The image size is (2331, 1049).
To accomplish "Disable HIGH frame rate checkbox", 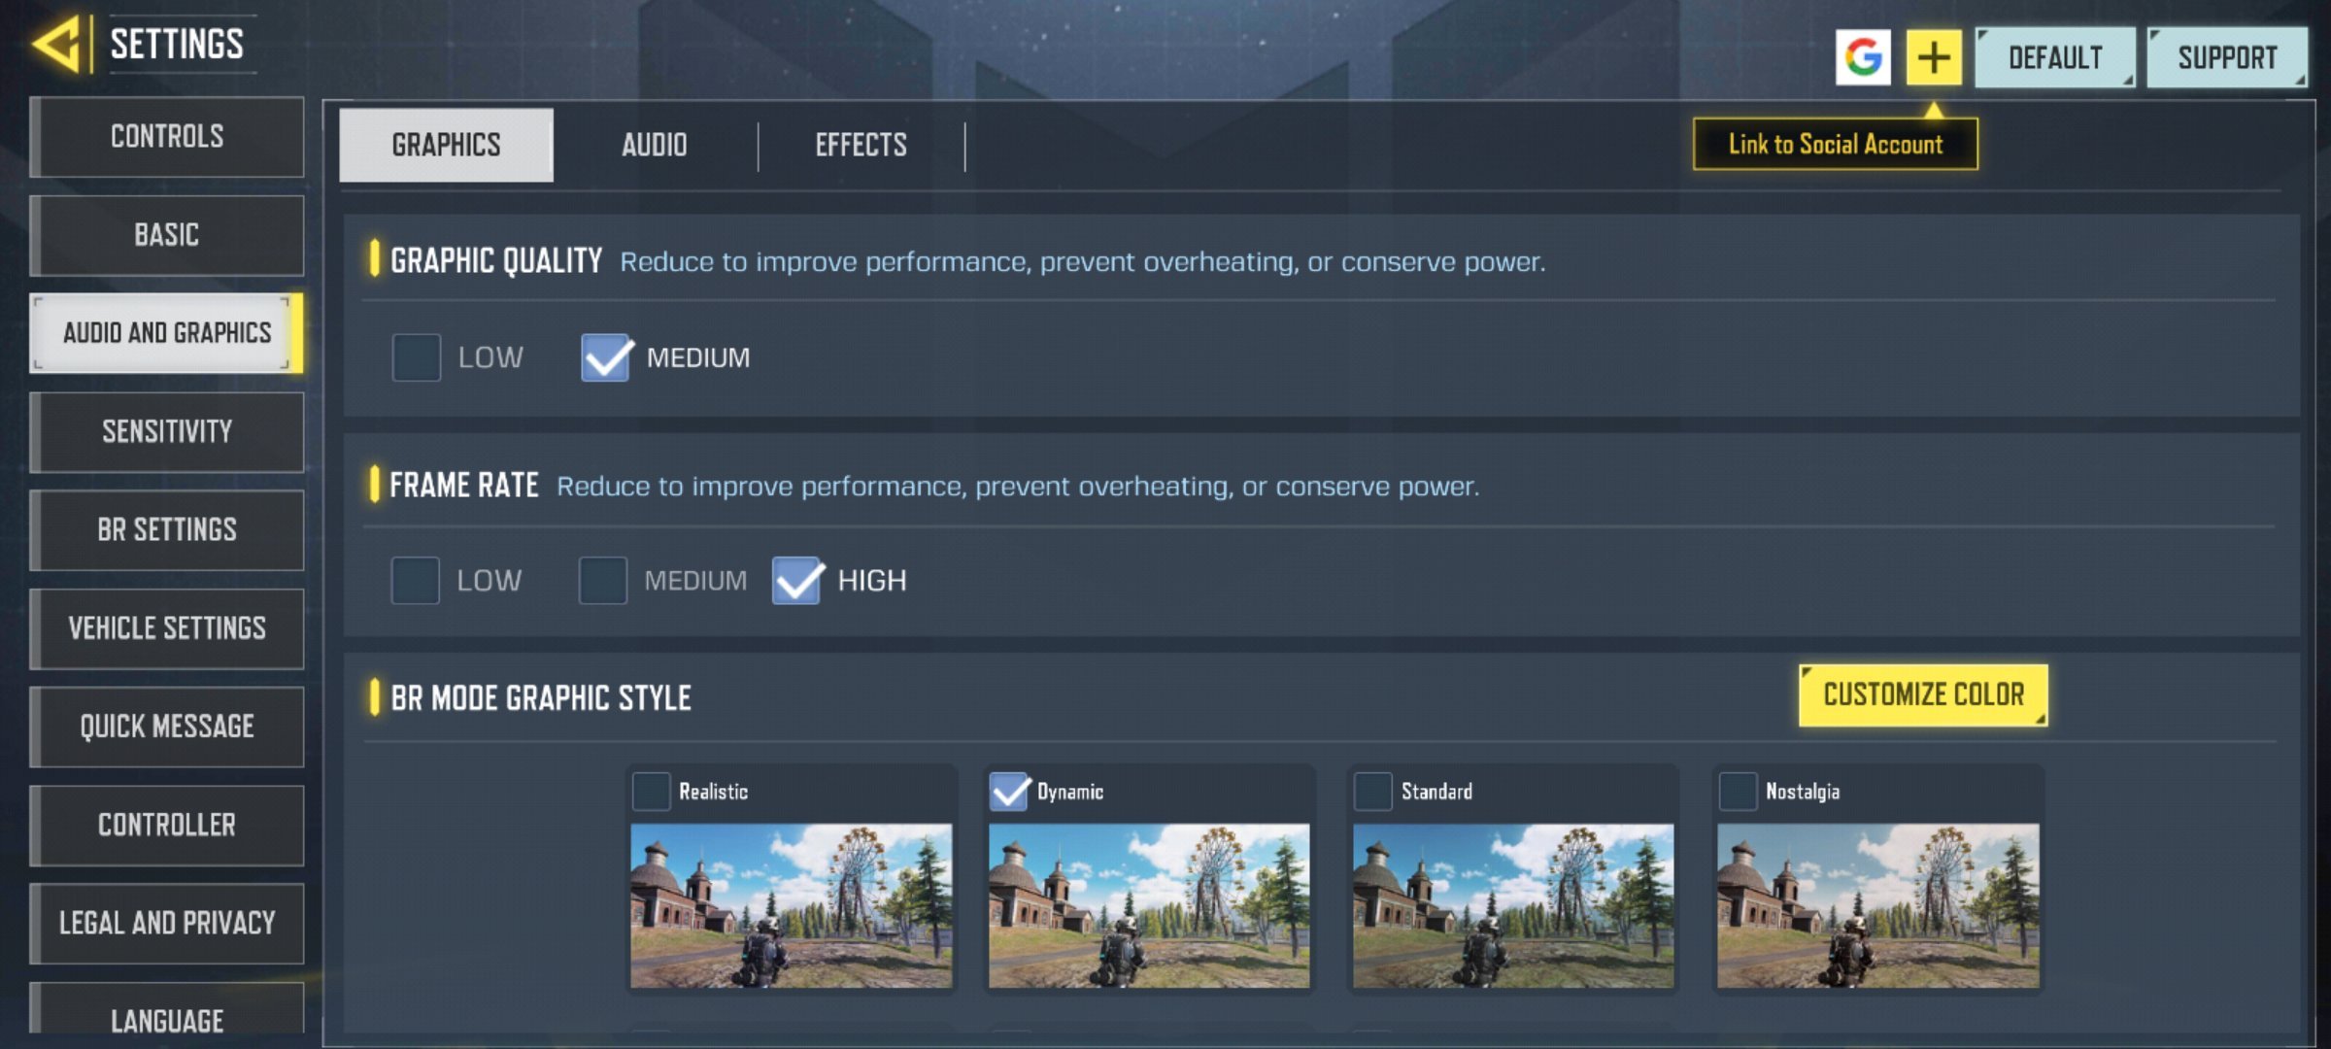I will pyautogui.click(x=795, y=580).
